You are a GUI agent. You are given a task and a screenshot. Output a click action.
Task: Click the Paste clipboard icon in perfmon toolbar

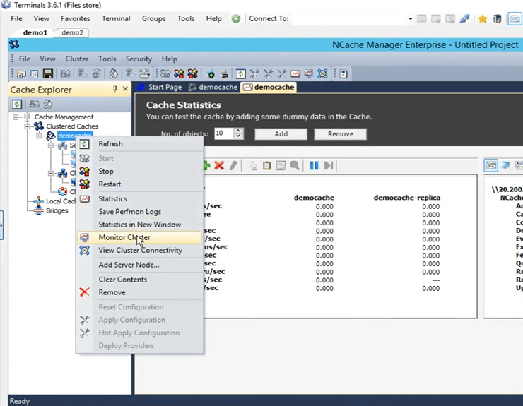click(x=266, y=165)
